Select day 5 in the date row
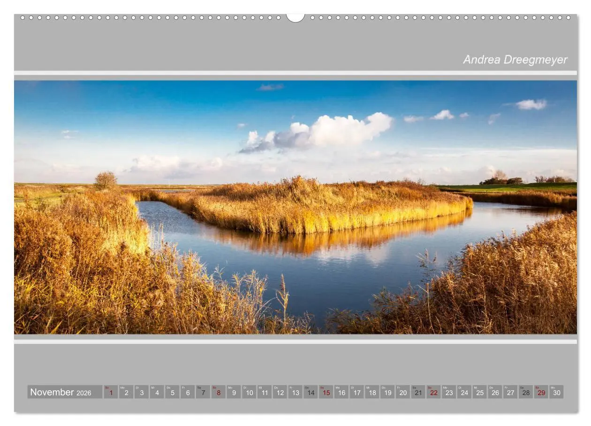The image size is (591, 426). (172, 392)
